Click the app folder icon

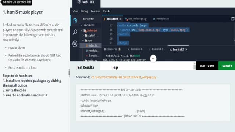tap(86, 41)
